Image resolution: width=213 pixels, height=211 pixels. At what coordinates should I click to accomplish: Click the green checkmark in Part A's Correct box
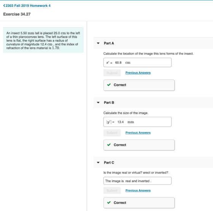point(109,85)
